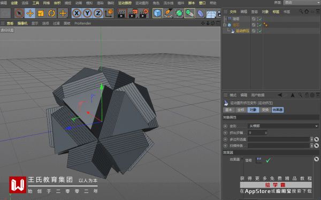Collapse the parent object tree expander
This screenshot has height=200, width=321.
pyautogui.click(x=225, y=25)
